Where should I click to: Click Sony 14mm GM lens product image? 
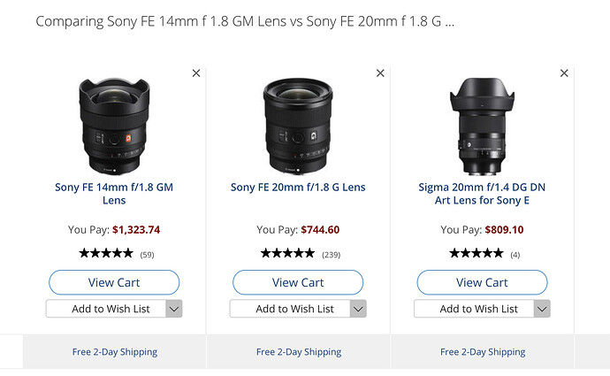pyautogui.click(x=114, y=126)
